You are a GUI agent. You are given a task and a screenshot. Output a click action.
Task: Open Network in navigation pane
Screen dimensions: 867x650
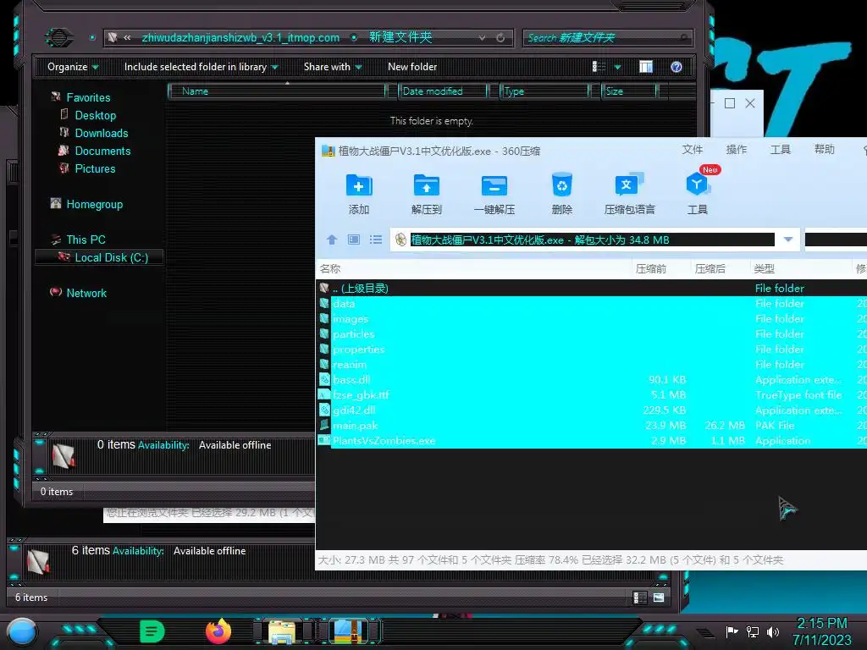tap(86, 293)
